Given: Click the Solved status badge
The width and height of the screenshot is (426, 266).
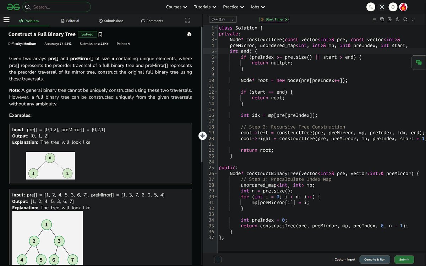Looking at the screenshot, I should 87,34.
